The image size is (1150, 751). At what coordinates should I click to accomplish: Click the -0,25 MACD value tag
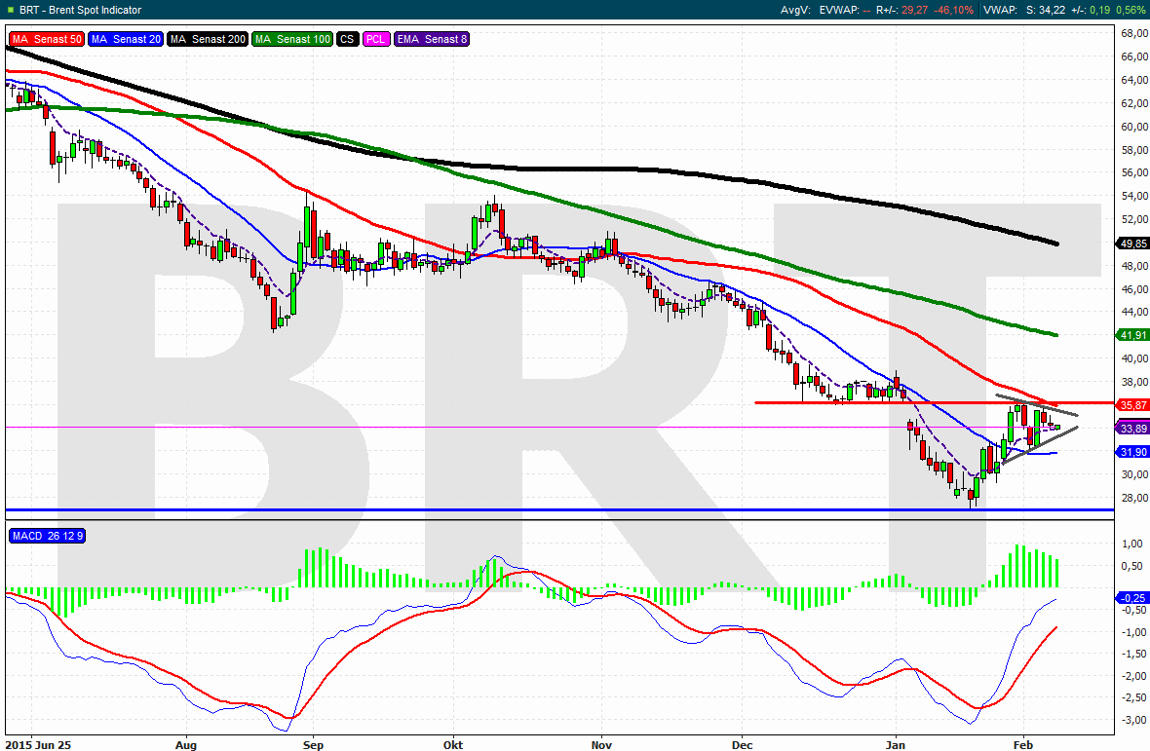coord(1133,598)
